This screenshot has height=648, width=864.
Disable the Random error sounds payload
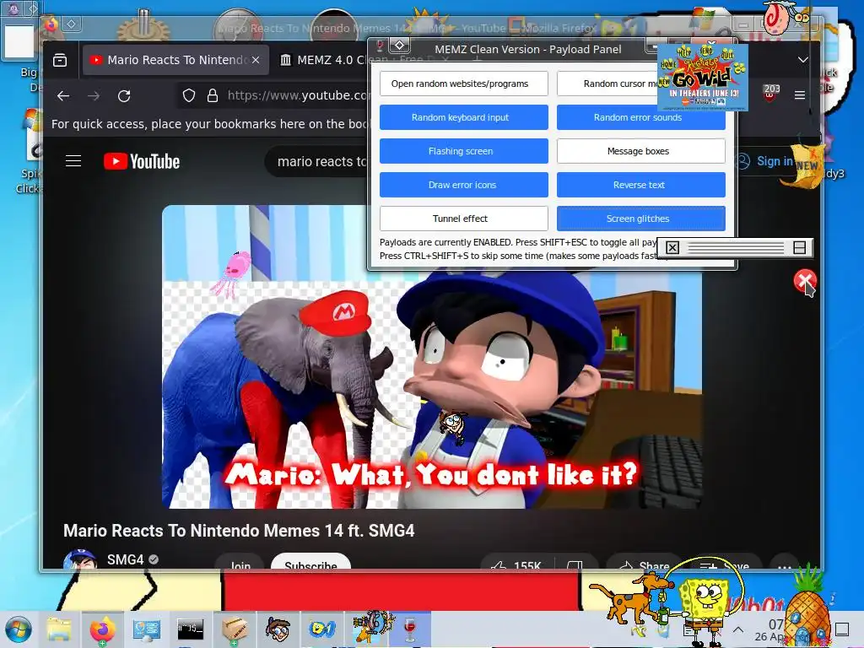point(641,117)
